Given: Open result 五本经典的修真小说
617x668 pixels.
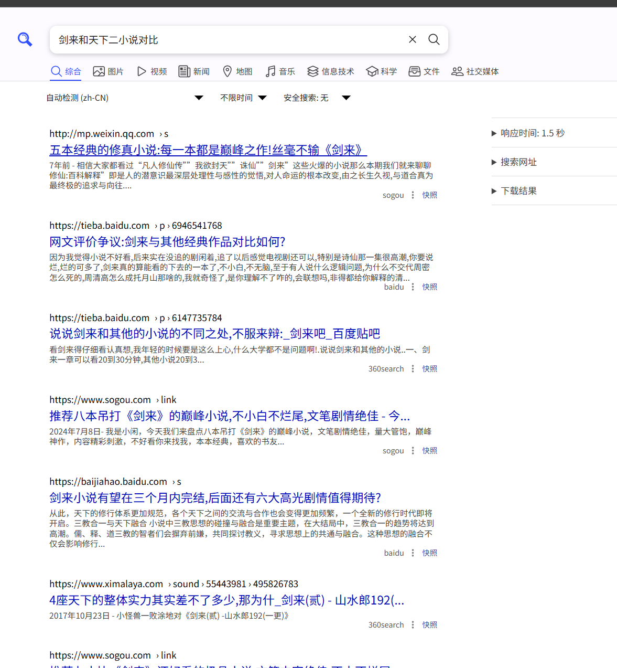Looking at the screenshot, I should (x=208, y=150).
